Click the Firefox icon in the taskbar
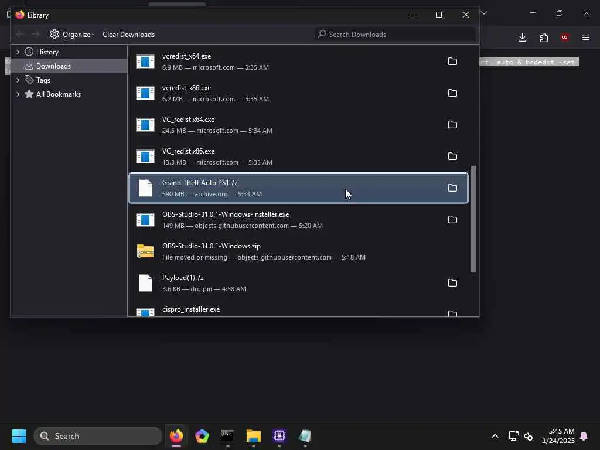 176,436
